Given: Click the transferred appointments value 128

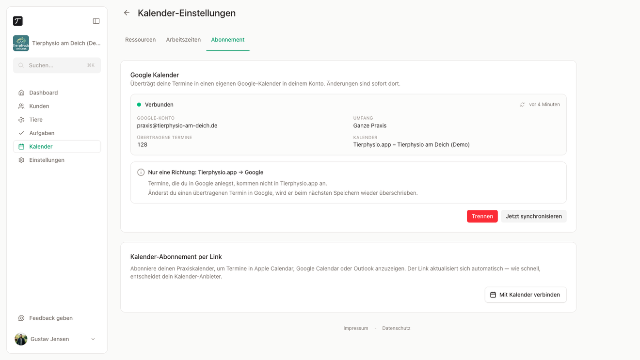Looking at the screenshot, I should 142,145.
